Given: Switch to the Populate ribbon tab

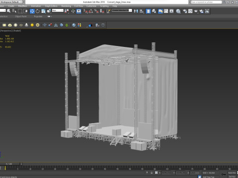Looking at the screenshot, I should coord(38,16).
